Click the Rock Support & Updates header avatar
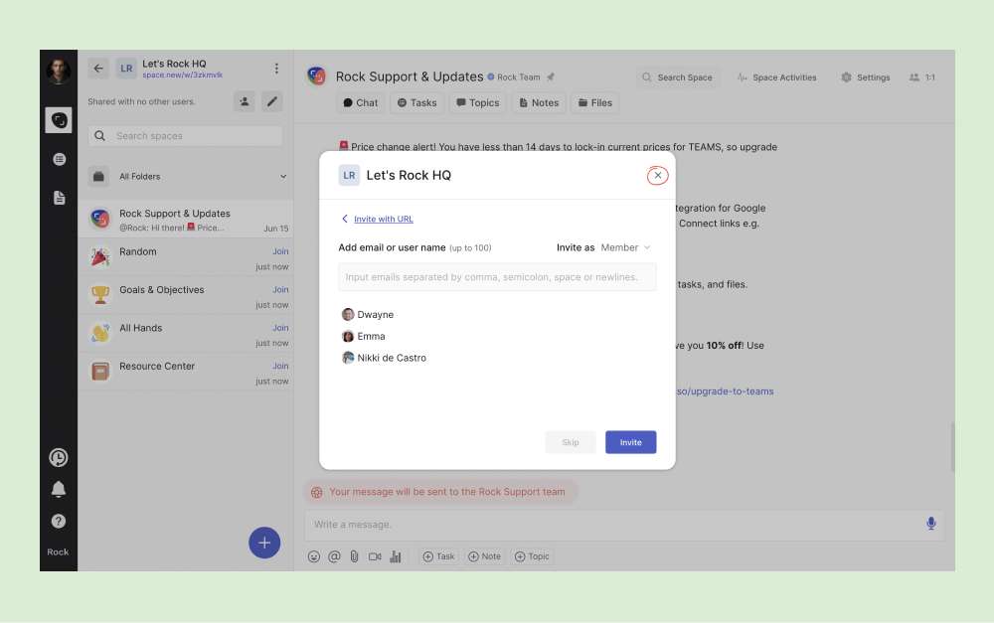This screenshot has height=623, width=994. [x=316, y=77]
